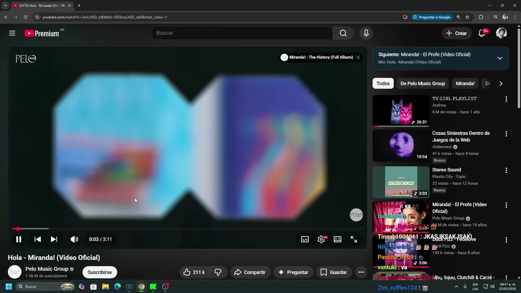Bookmark this page with star icon

(x=467, y=17)
